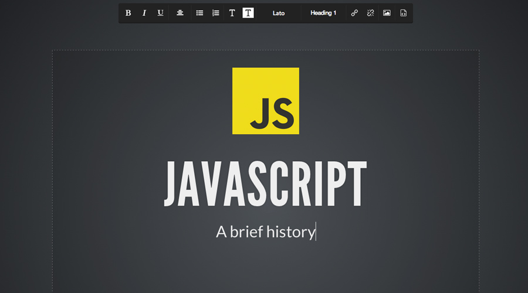Click on the JAVASCRIPT heading text

coord(265,185)
